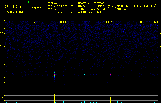161x103 pixels.
Task: Click the 0.8 kHz frequency label
Action: click(2, 72)
